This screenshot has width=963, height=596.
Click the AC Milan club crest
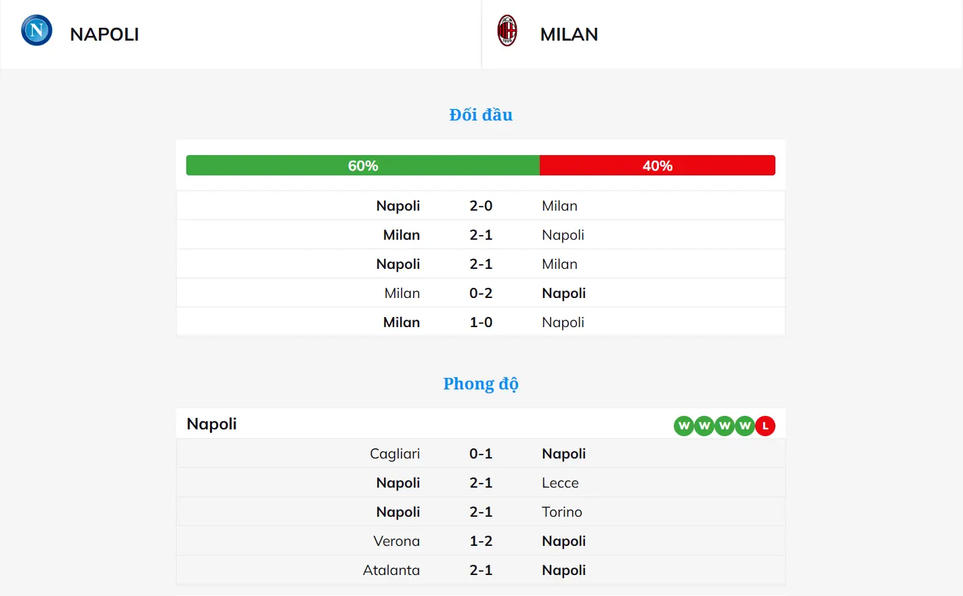click(507, 30)
